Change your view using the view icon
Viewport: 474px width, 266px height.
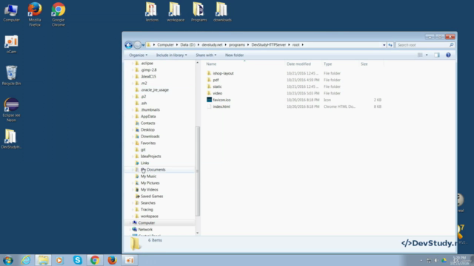point(420,55)
